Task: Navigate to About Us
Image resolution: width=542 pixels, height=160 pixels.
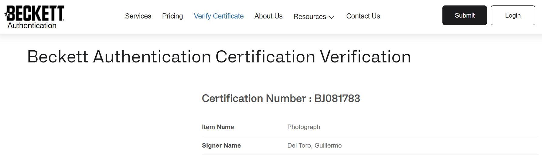Action: click(x=268, y=16)
